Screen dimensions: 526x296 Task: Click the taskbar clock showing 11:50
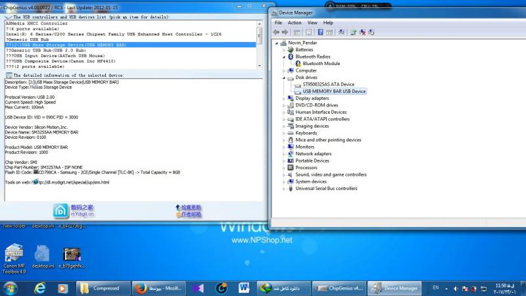point(504,289)
